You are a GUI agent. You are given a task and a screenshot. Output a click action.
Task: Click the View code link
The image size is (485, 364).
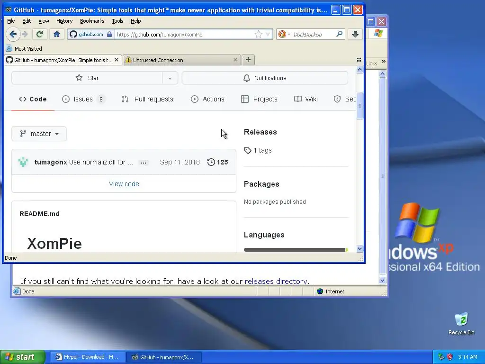[x=124, y=184]
